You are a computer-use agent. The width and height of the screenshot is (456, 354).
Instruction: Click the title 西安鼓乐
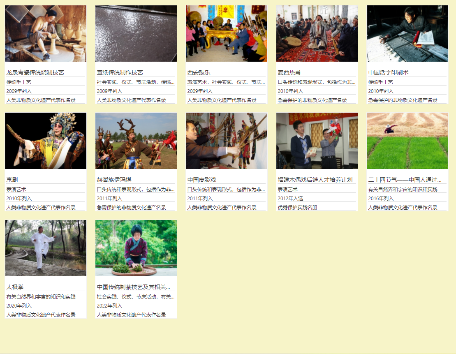pos(199,72)
